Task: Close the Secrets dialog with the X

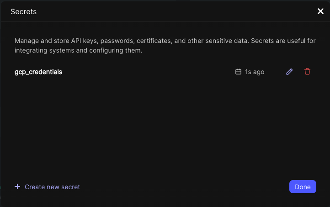Action: (320, 11)
